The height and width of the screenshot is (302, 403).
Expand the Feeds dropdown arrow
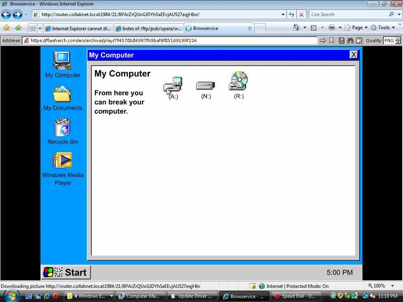coord(322,28)
